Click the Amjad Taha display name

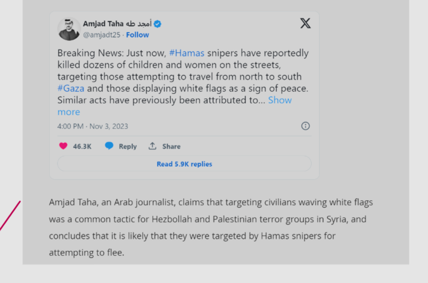[103, 24]
